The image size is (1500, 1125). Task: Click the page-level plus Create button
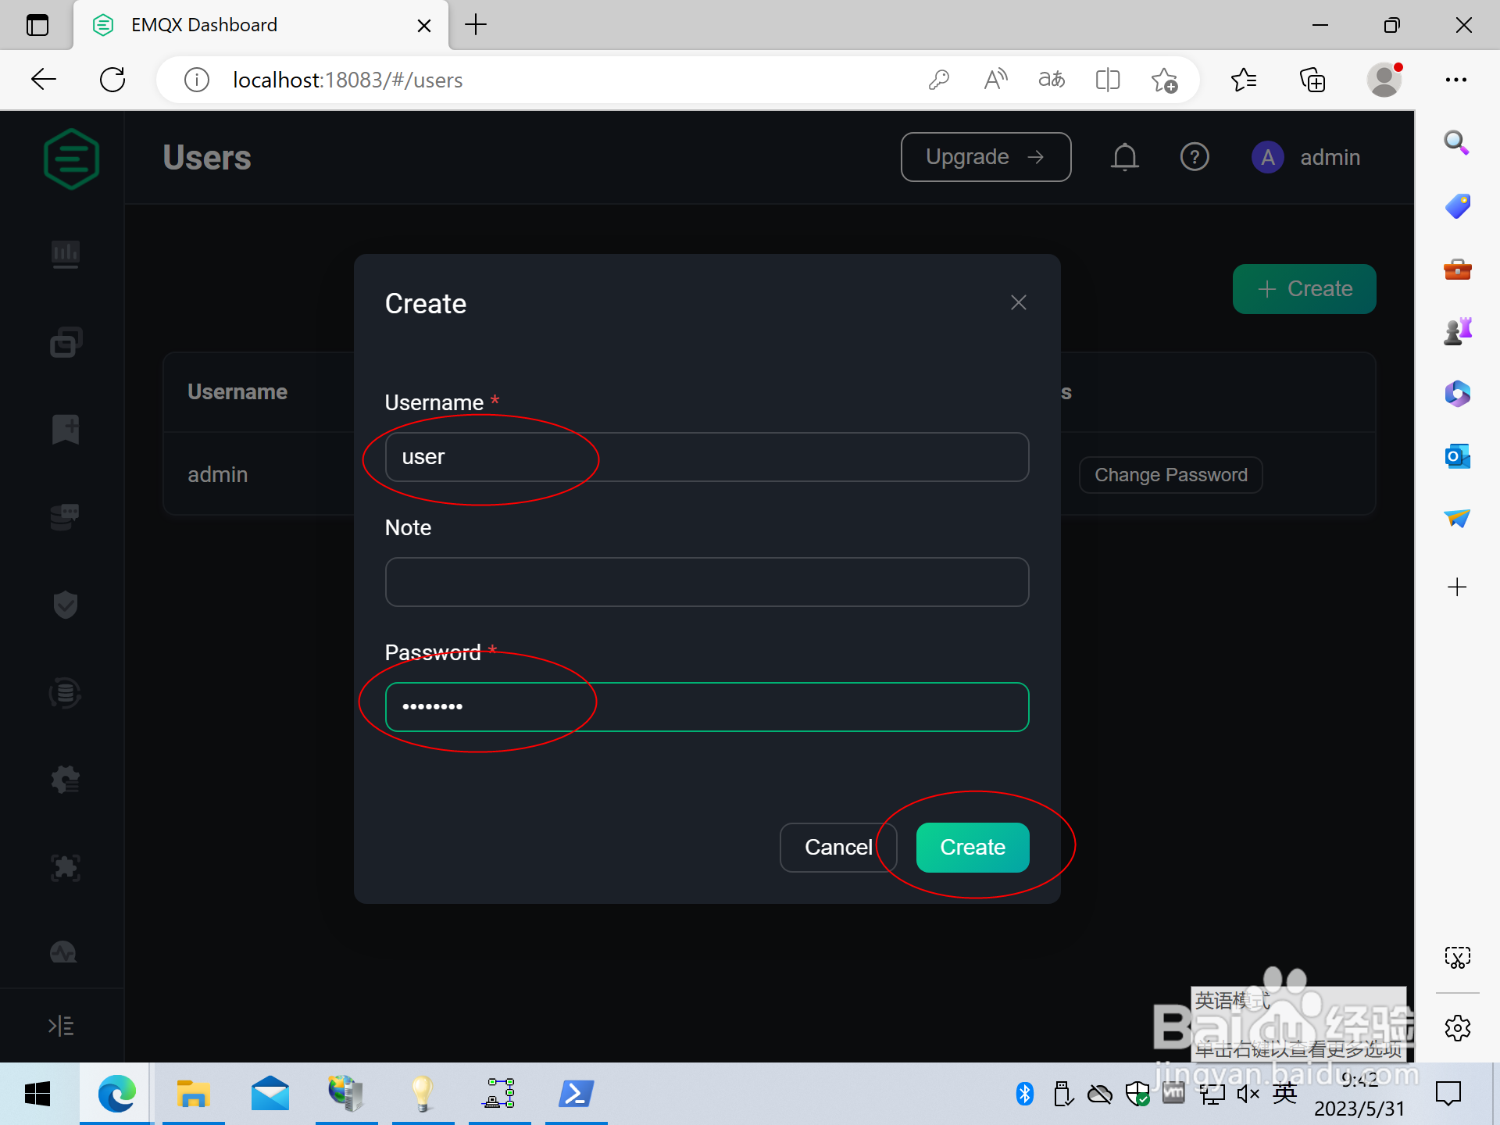tap(1305, 289)
